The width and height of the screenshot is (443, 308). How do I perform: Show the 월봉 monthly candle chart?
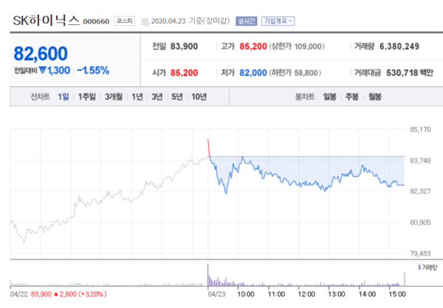pos(375,97)
